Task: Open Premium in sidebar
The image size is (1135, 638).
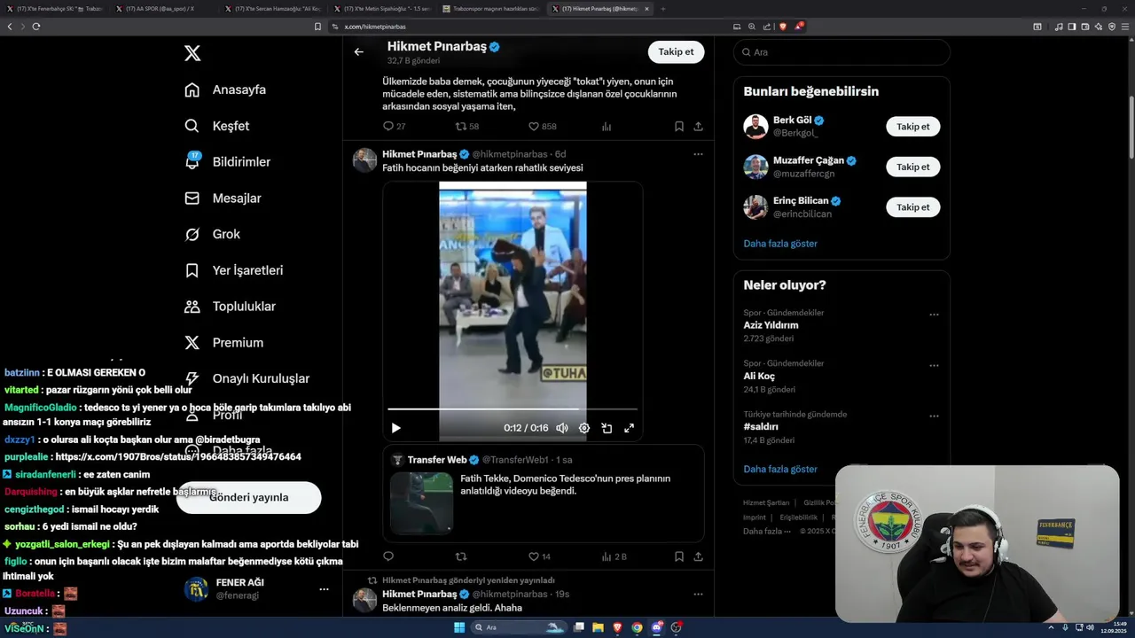Action: [223, 342]
